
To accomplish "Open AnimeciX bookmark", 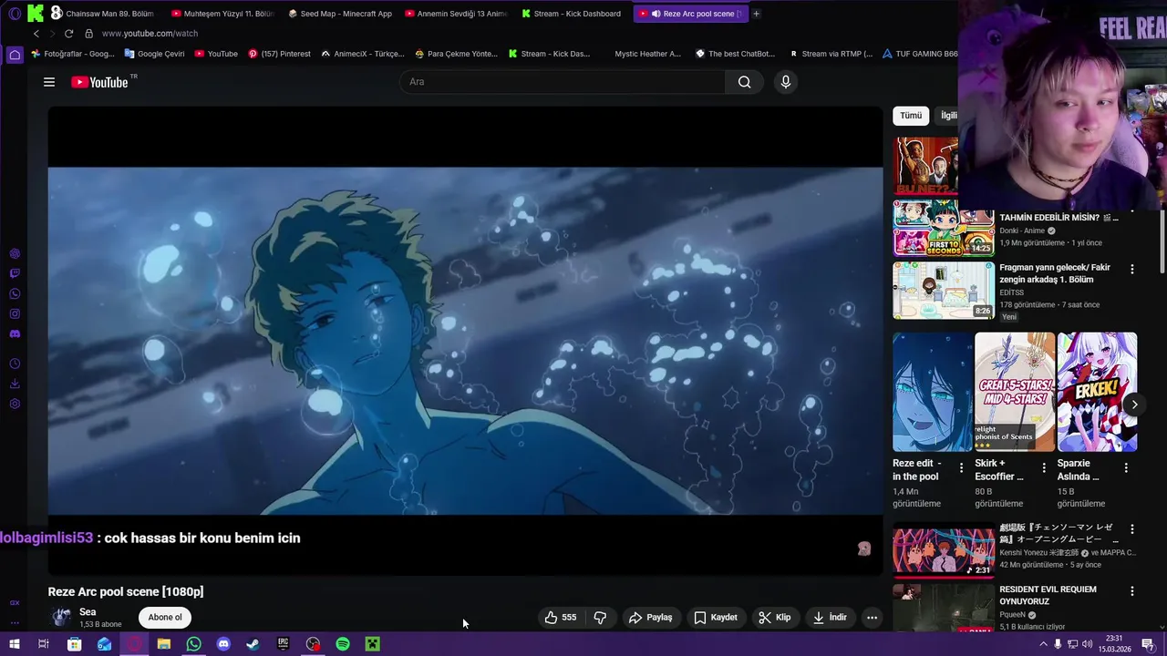I will tap(362, 54).
